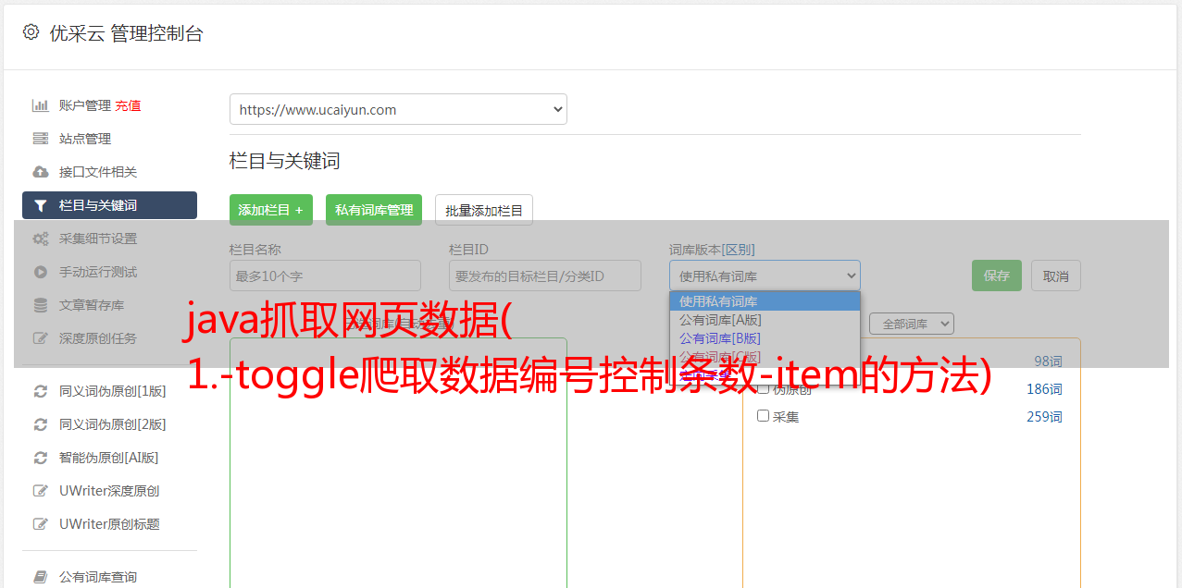Screen dimensions: 1182x588
Task: Click the 259词 count
Action: 1044,417
